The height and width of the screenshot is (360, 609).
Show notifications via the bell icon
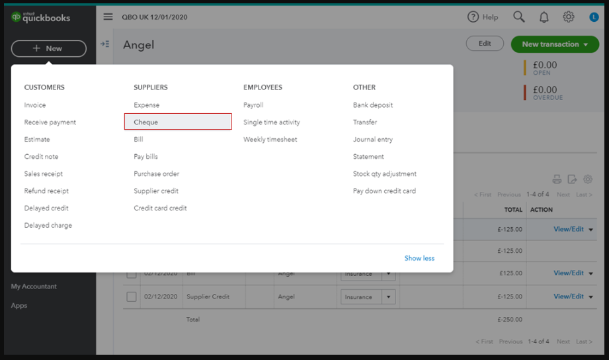click(544, 17)
